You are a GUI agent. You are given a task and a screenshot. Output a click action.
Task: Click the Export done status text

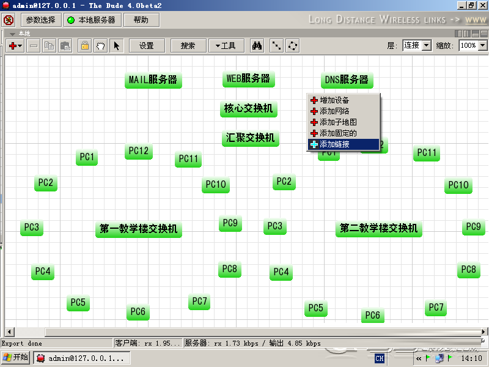pyautogui.click(x=22, y=344)
